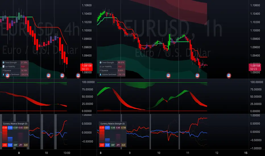
Task: Select JPY button in 4h Currency Relative Strength table
Action: click(21, 145)
